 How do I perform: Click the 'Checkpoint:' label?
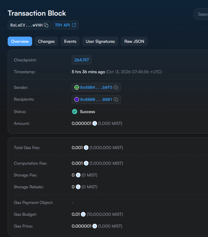pos(25,60)
